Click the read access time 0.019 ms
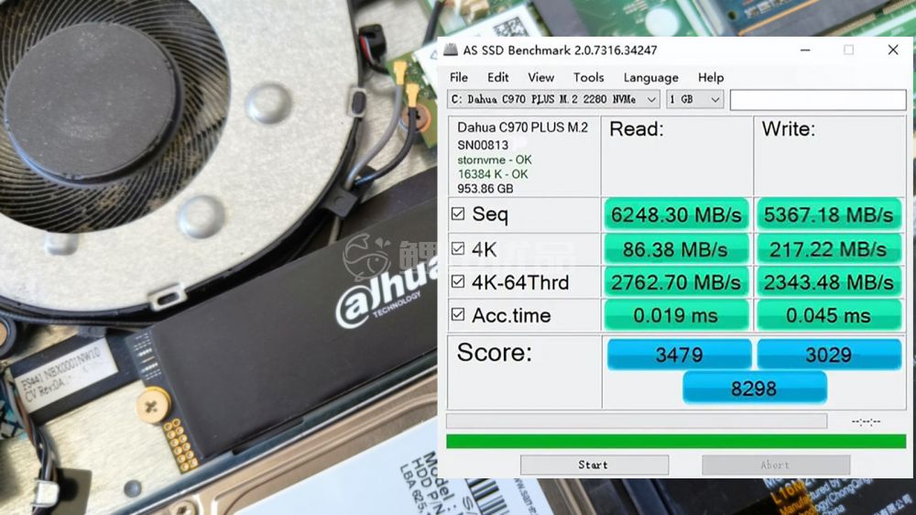The width and height of the screenshot is (916, 515). pyautogui.click(x=677, y=315)
